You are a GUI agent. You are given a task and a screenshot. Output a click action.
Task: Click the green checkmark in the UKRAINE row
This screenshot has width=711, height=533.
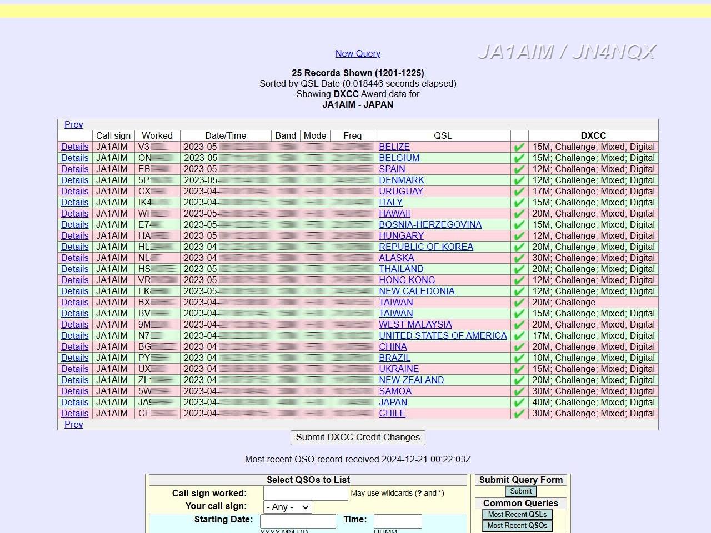click(x=519, y=369)
